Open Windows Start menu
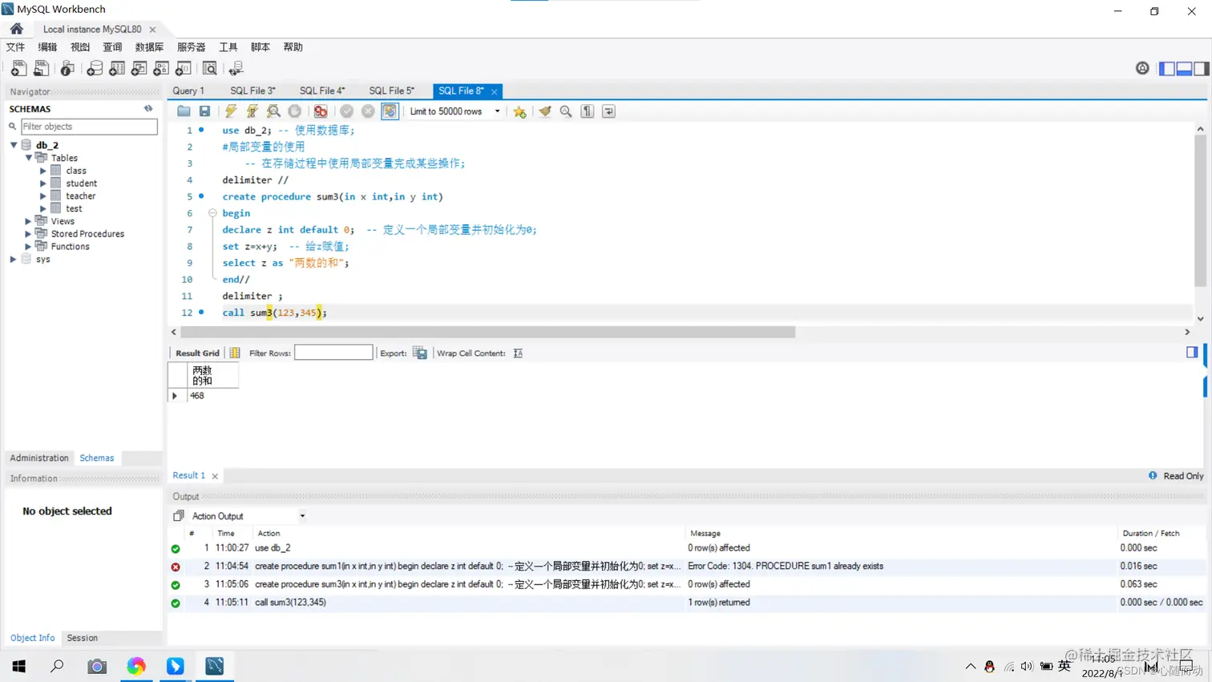This screenshot has height=682, width=1212. pos(19,666)
